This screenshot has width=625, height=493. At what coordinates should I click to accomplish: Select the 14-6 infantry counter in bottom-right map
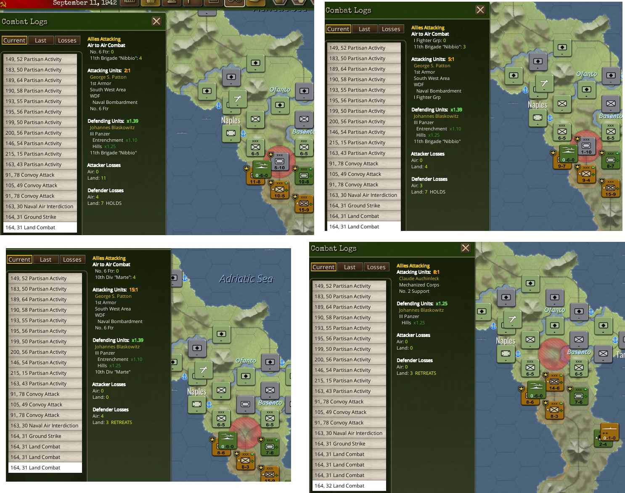tap(554, 382)
